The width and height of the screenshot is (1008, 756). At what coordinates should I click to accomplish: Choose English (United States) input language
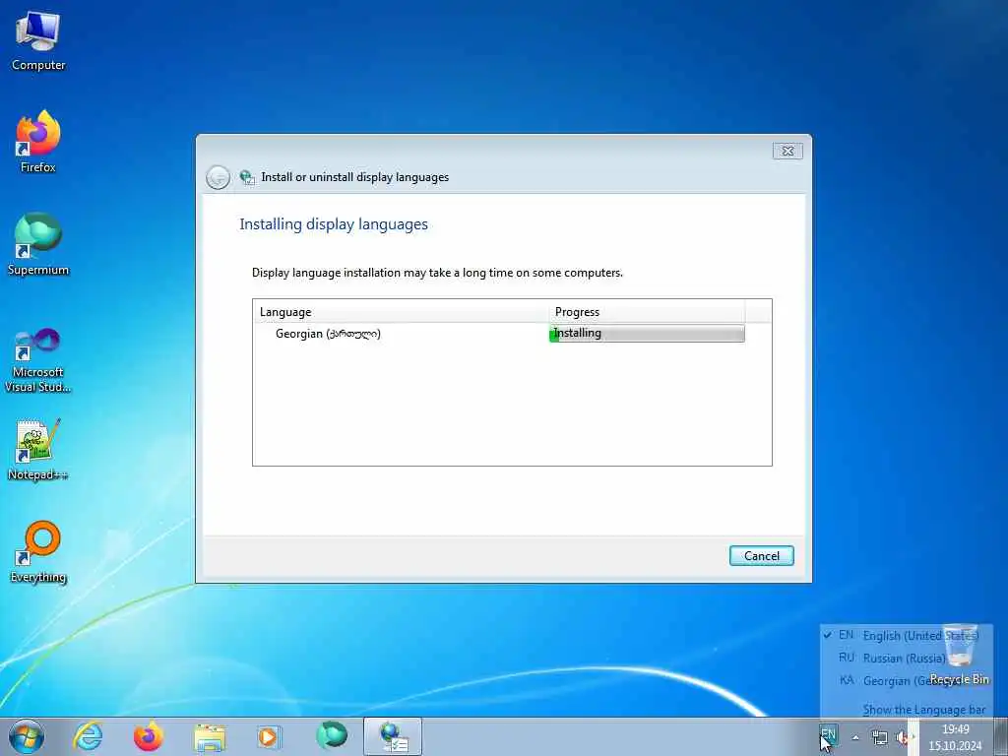coord(907,635)
